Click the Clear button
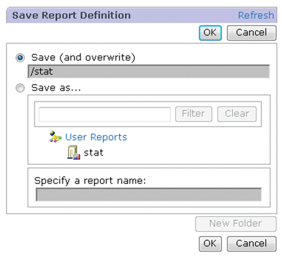The width and height of the screenshot is (282, 260). click(x=237, y=114)
